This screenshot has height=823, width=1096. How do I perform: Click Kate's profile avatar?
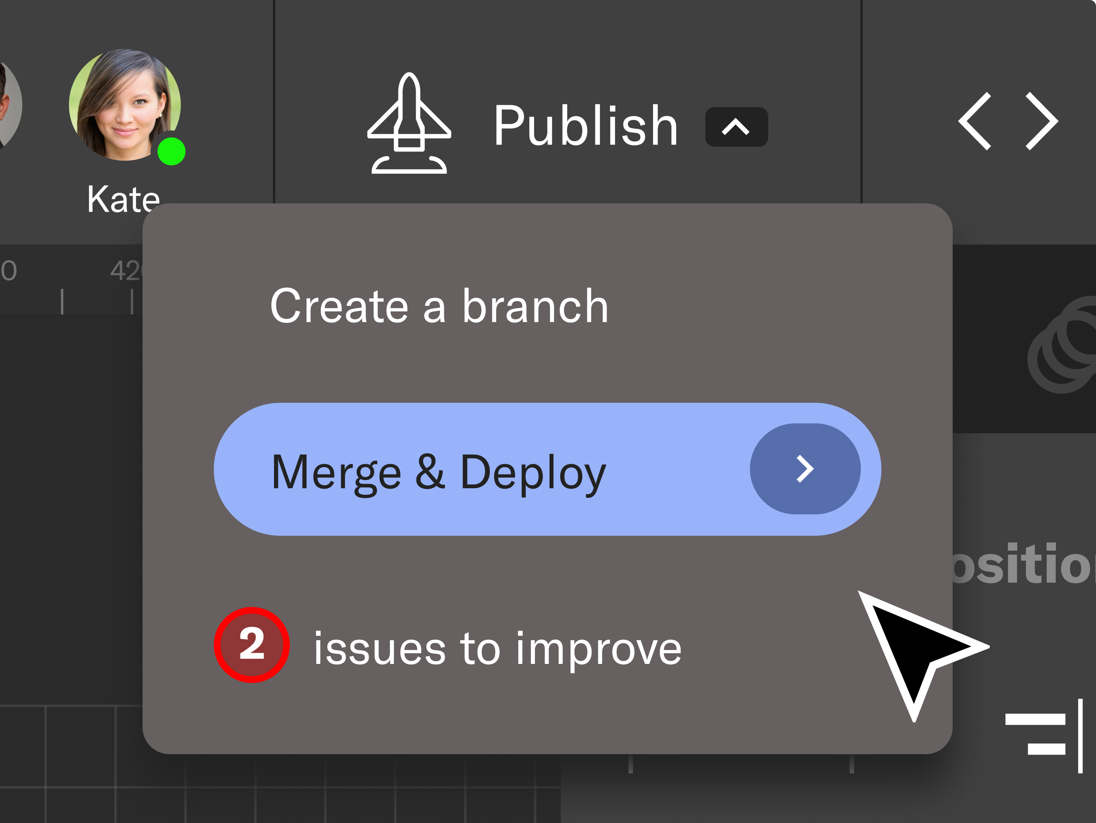coord(124,104)
